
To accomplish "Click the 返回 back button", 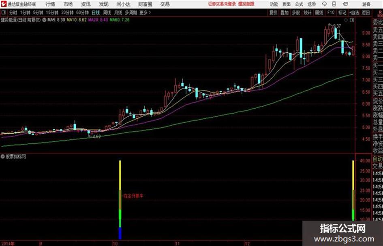I will [x=366, y=13].
